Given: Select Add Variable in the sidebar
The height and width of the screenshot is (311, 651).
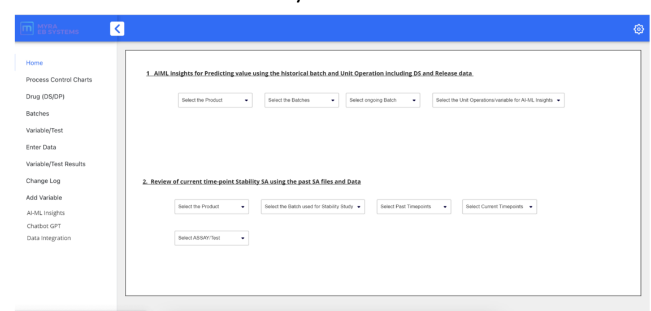Looking at the screenshot, I should coord(44,198).
